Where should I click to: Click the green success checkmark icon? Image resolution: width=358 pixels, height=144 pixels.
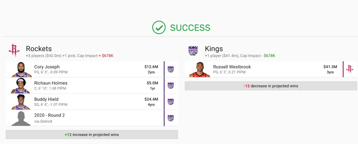(159, 28)
